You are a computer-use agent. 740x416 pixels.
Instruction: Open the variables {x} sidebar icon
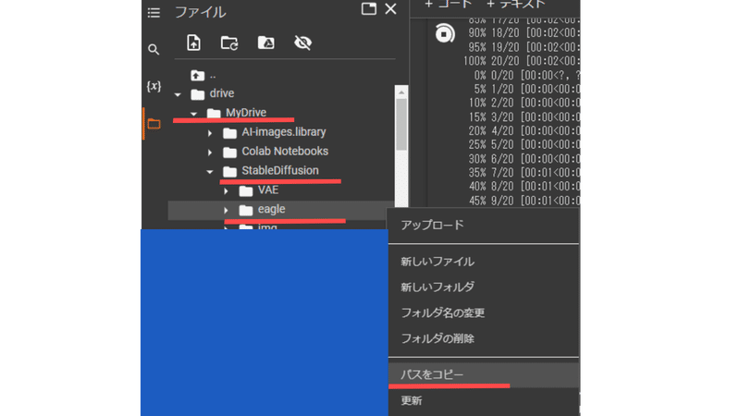tap(154, 86)
